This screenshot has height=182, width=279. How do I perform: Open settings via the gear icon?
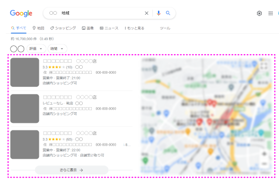[259, 13]
